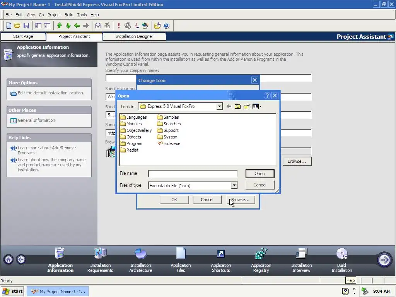Click the help question icon in Open dialog title
The image size is (396, 297).
(267, 96)
